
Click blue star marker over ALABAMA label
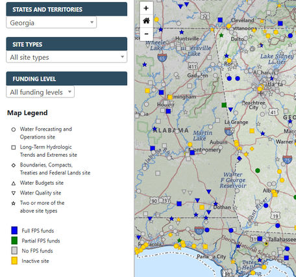click(154, 129)
